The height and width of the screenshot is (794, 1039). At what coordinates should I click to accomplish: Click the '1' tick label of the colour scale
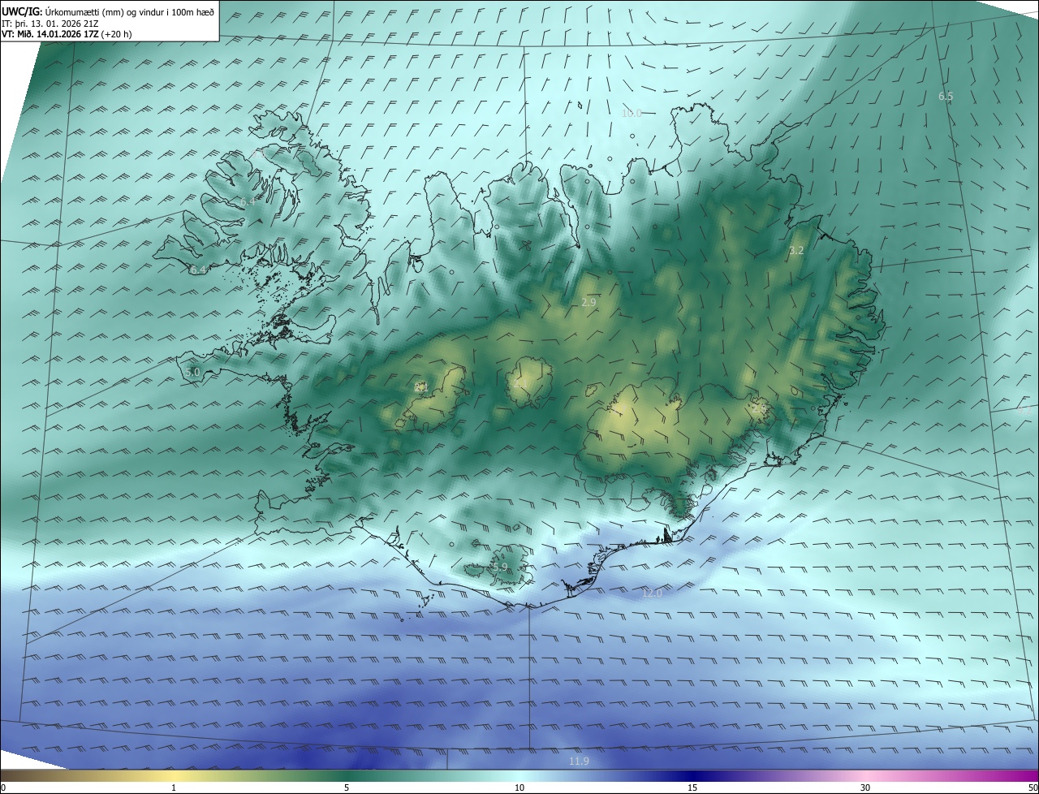coord(174,788)
